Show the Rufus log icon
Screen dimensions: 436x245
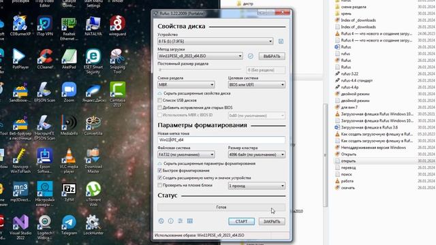point(190,221)
